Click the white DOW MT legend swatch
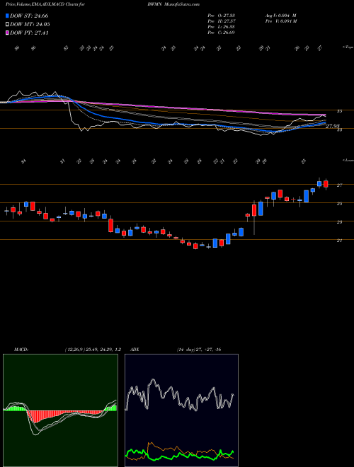The image size is (354, 467). (x=8, y=25)
